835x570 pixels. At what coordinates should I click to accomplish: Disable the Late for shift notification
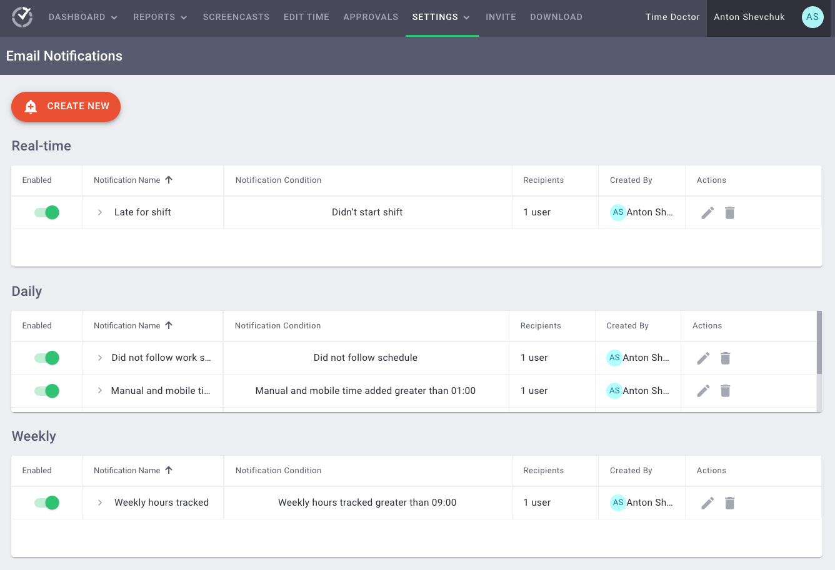[x=46, y=212]
